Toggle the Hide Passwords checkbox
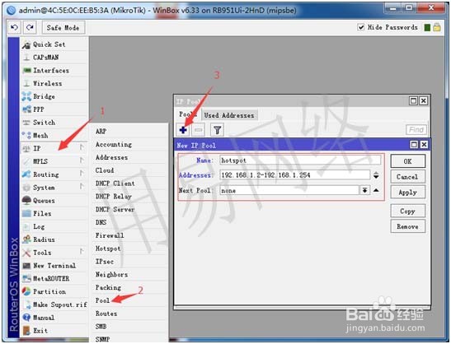Viewport: 451px width, 344px height. [x=360, y=27]
